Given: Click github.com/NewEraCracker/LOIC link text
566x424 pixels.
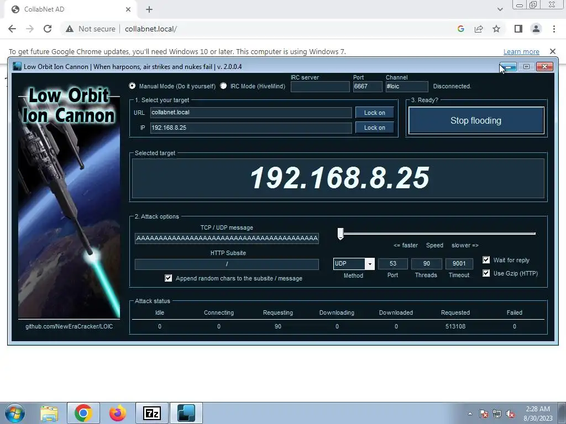Looking at the screenshot, I should click(69, 326).
